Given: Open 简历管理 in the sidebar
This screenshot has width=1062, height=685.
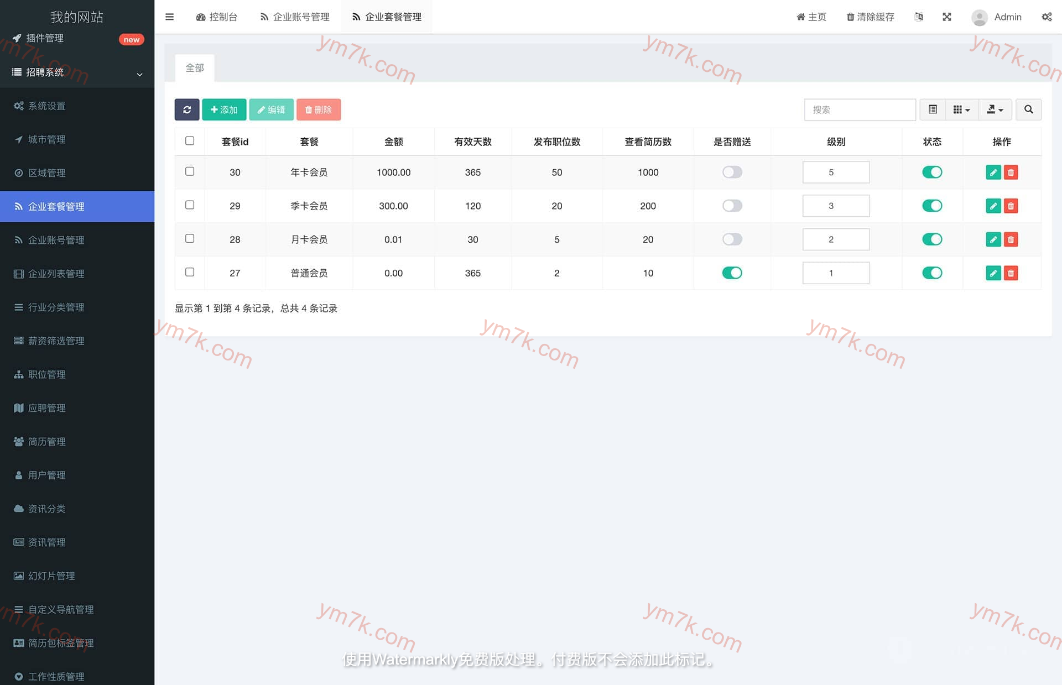Looking at the screenshot, I should (77, 442).
